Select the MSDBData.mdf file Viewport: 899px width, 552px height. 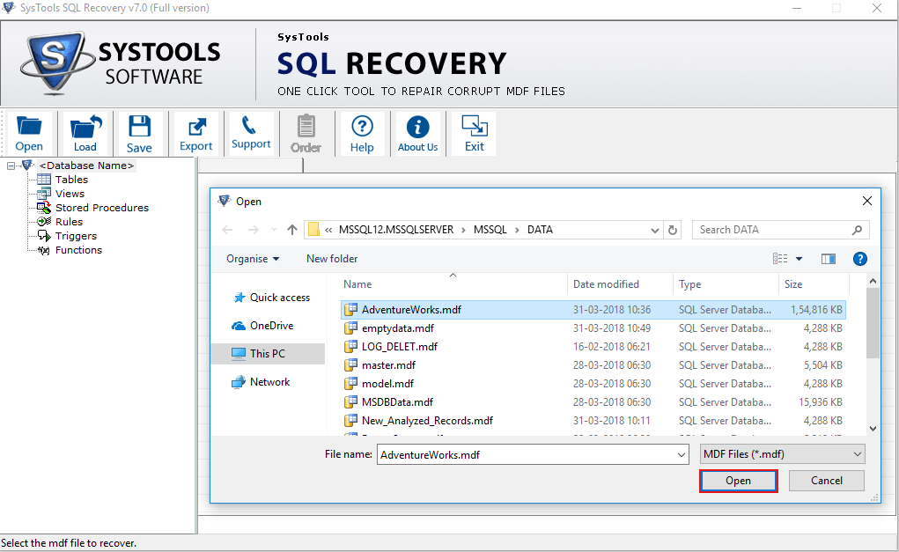593,402
